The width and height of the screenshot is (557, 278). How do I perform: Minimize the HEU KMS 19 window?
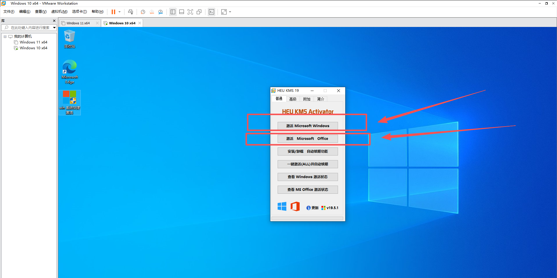pyautogui.click(x=312, y=91)
